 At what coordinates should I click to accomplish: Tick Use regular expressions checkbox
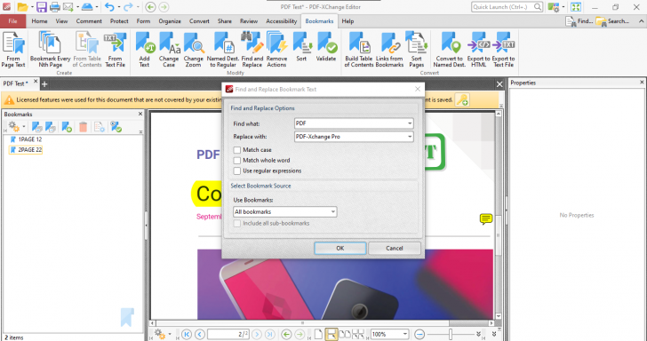tap(236, 170)
